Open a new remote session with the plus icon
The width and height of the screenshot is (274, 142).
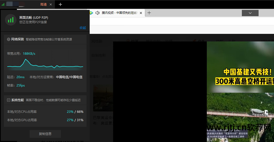(x=61, y=4)
